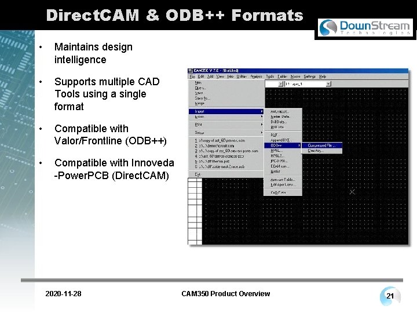
Task: Click the DownStream Technologies logo
Action: click(365, 28)
